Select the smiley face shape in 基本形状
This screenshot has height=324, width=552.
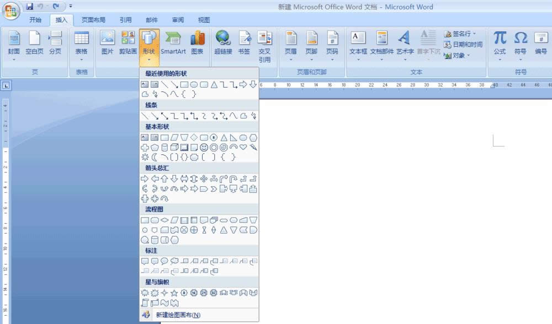tap(204, 147)
